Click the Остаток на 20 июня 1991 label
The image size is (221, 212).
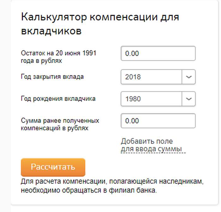(58, 53)
